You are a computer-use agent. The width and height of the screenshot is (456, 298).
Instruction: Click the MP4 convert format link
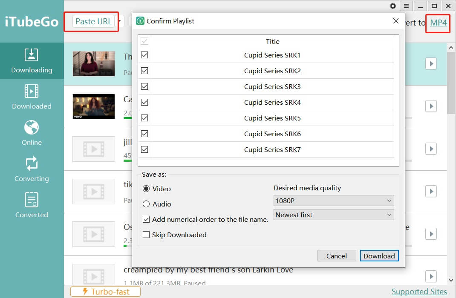click(x=438, y=23)
